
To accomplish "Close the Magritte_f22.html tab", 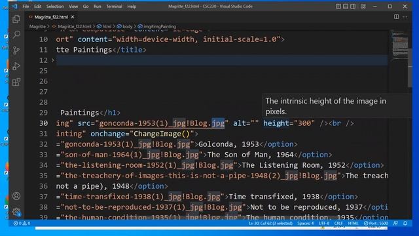I will (73, 17).
